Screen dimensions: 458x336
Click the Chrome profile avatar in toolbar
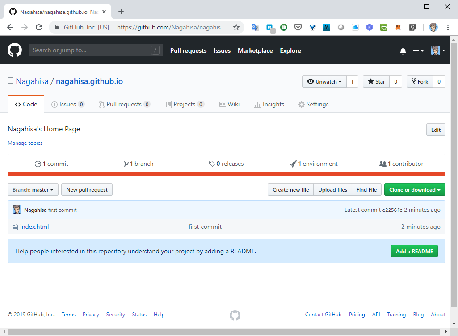433,27
